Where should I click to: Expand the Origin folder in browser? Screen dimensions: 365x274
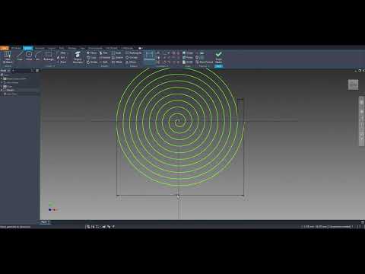click(x=2, y=86)
